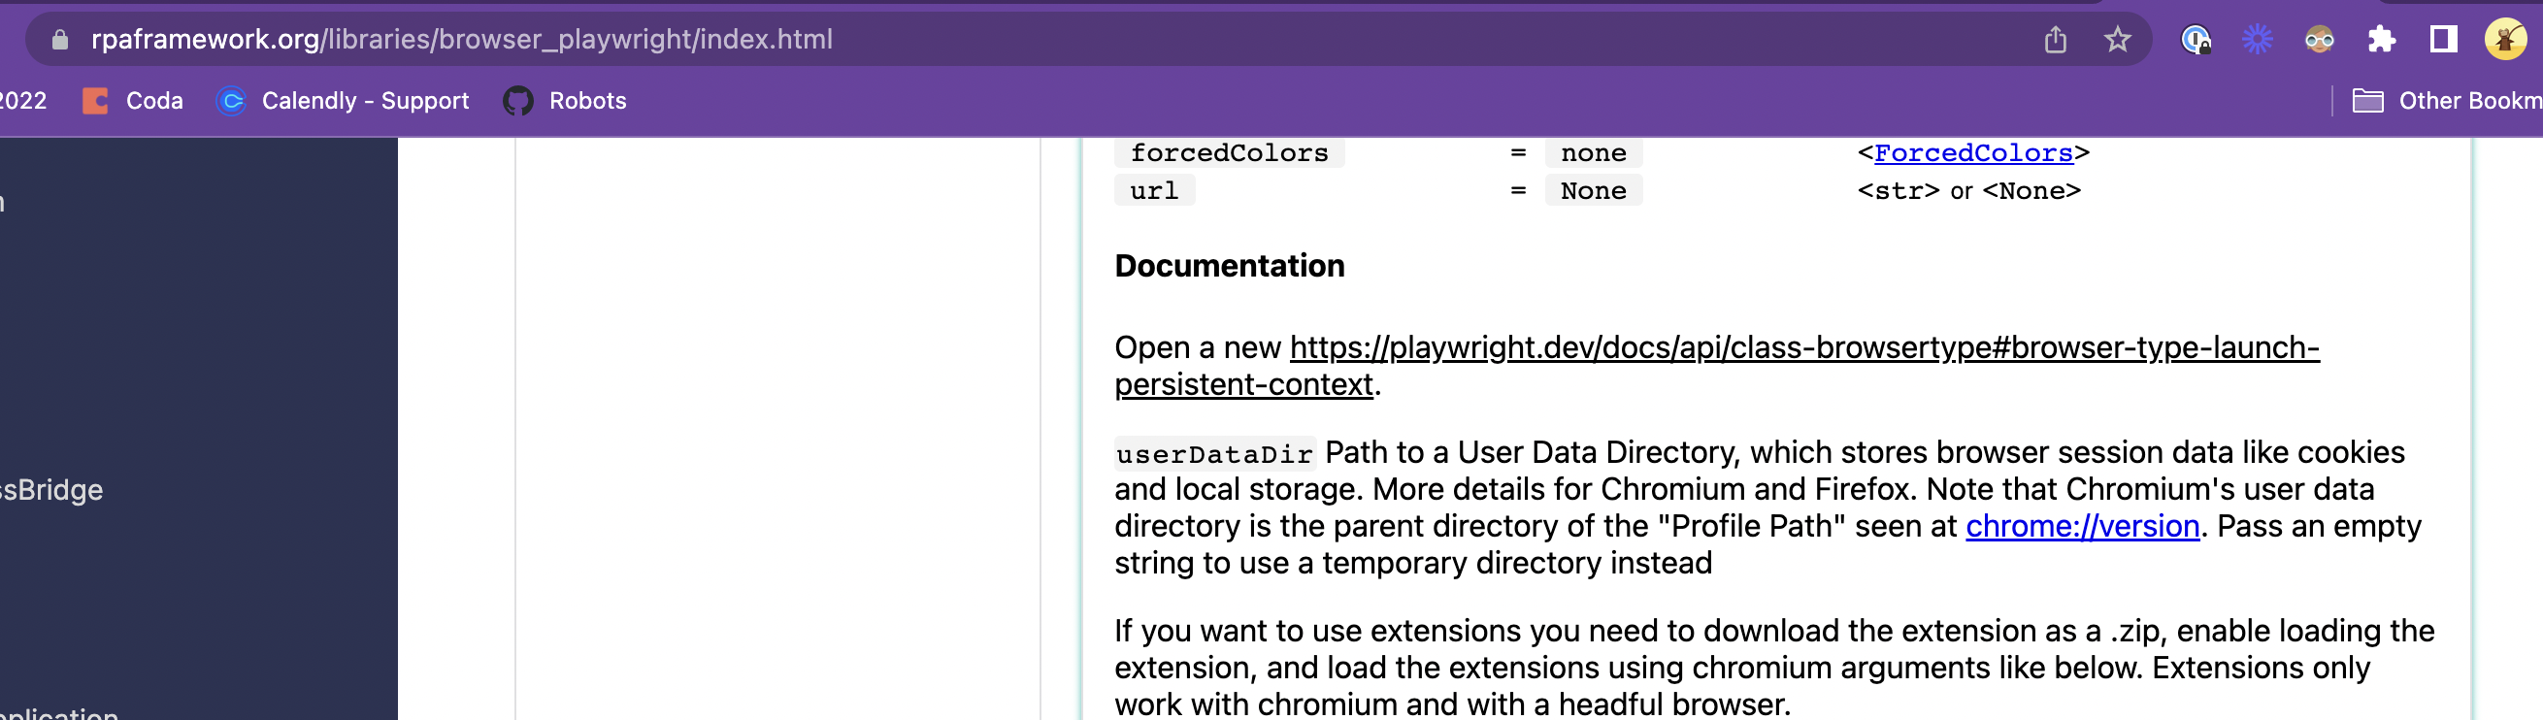Open the Extensions puzzle-piece menu

(x=2381, y=40)
